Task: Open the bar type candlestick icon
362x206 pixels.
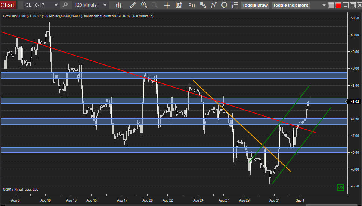Action: (119, 5)
